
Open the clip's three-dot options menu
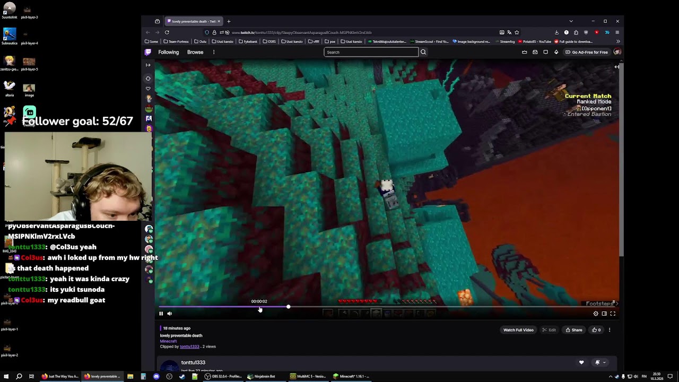610,330
